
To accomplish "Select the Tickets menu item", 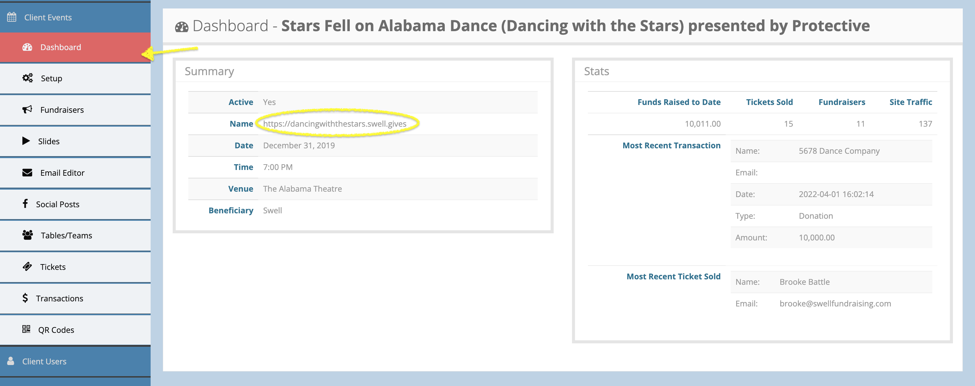I will [x=53, y=267].
